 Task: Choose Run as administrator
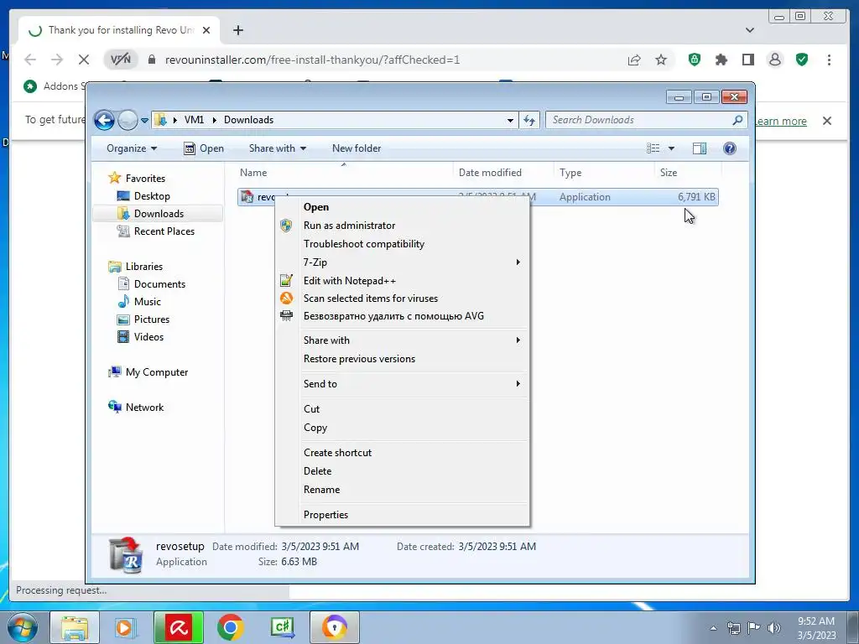(403, 226)
